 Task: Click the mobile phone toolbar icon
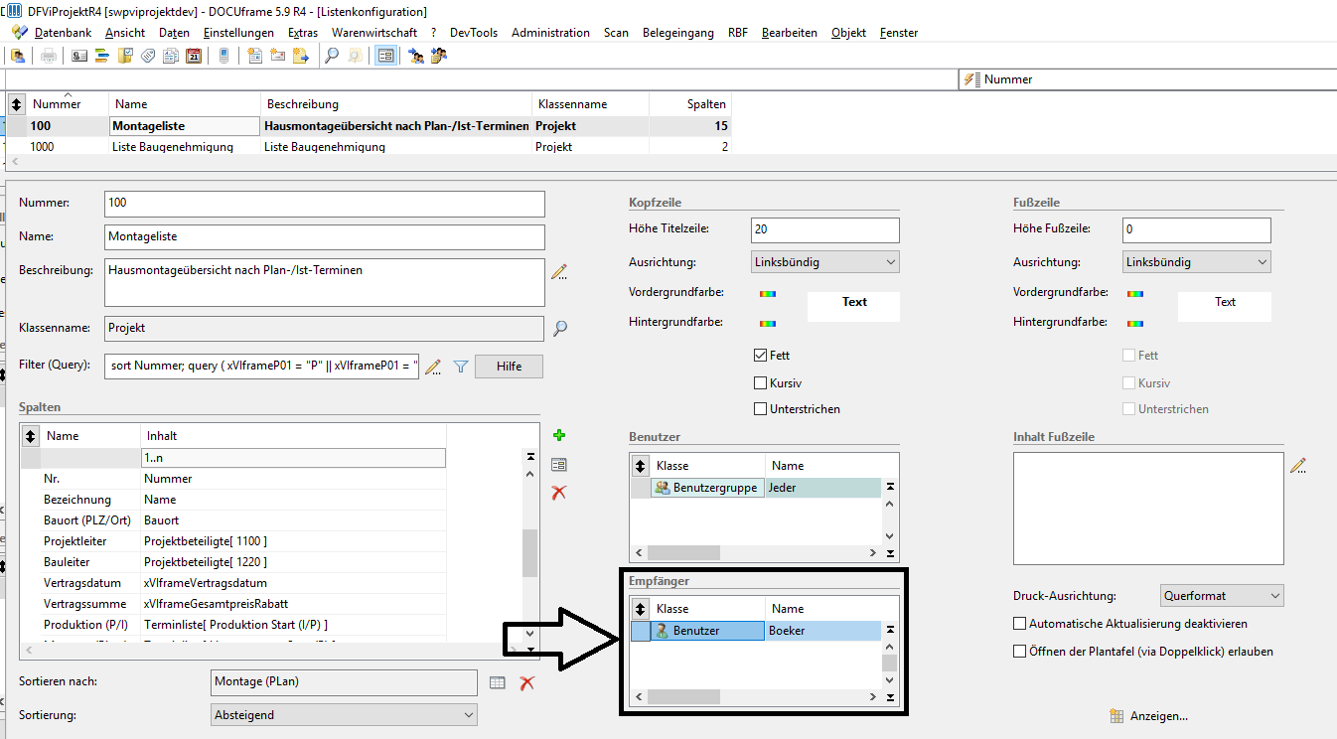pyautogui.click(x=223, y=56)
